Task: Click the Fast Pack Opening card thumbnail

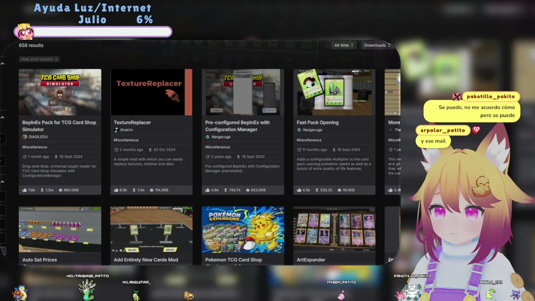Action: coord(334,92)
